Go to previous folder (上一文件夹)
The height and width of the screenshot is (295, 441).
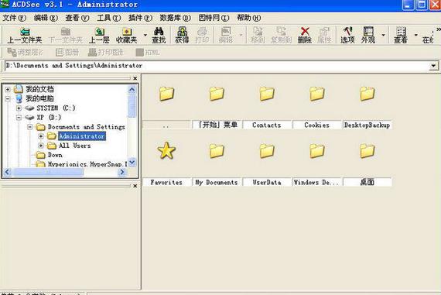pyautogui.click(x=25, y=35)
